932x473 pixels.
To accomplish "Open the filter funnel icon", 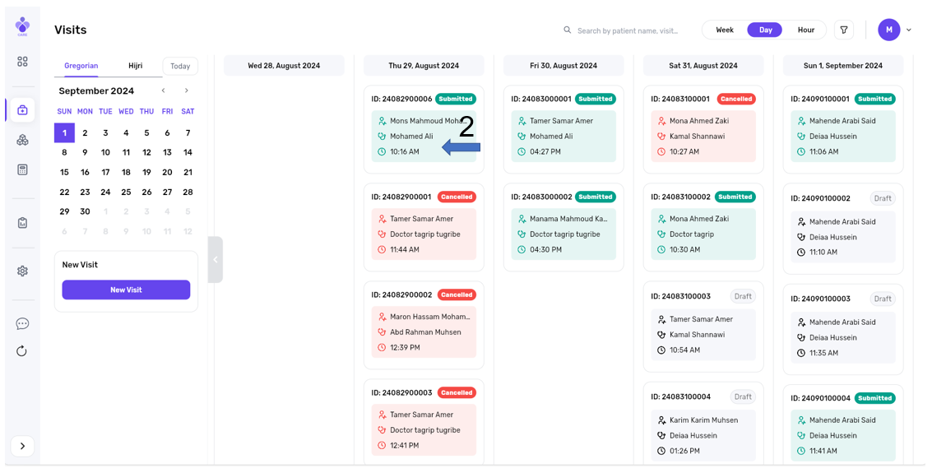I will 844,30.
